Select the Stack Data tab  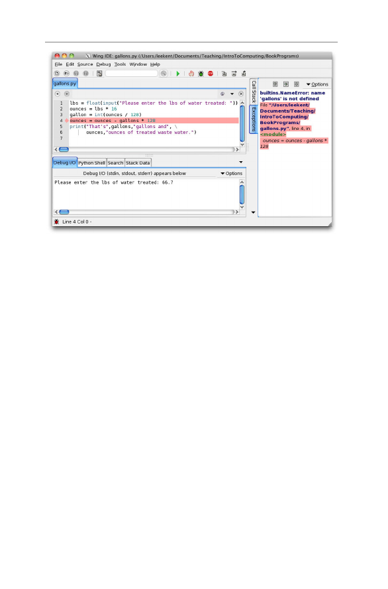[x=138, y=163]
